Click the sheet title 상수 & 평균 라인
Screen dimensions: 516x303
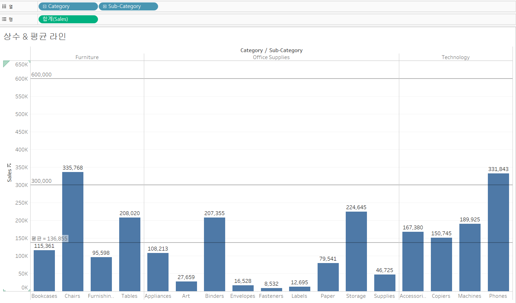tap(35, 36)
